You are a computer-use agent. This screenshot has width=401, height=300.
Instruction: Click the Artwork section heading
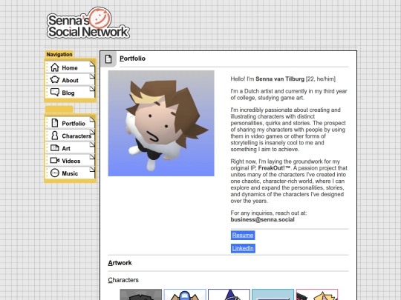pyautogui.click(x=120, y=263)
